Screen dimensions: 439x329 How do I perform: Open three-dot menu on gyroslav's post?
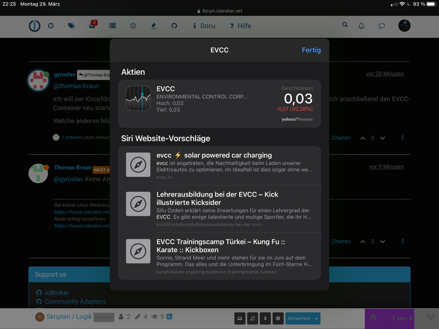[402, 138]
